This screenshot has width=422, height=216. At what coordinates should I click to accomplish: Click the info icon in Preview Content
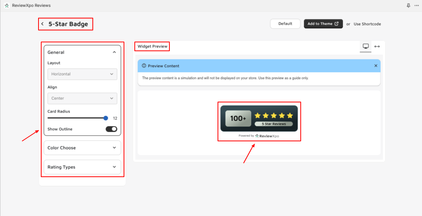[144, 66]
